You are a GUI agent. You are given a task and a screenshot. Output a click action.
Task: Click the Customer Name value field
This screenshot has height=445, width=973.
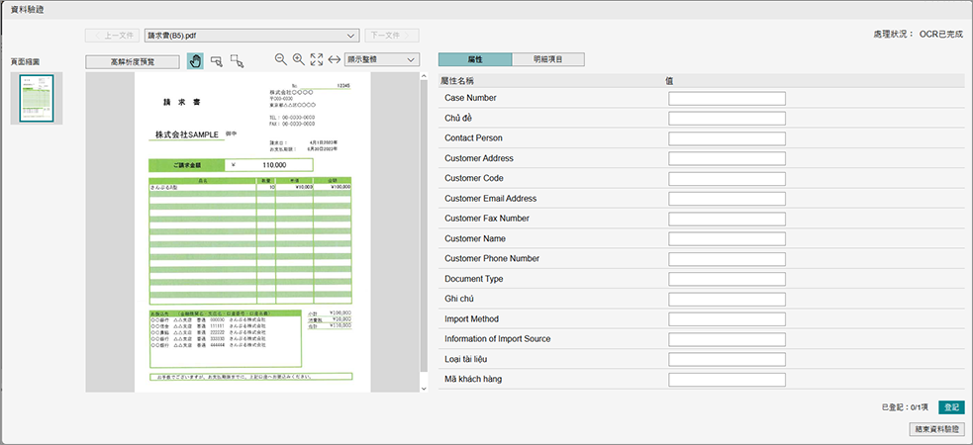click(x=727, y=238)
